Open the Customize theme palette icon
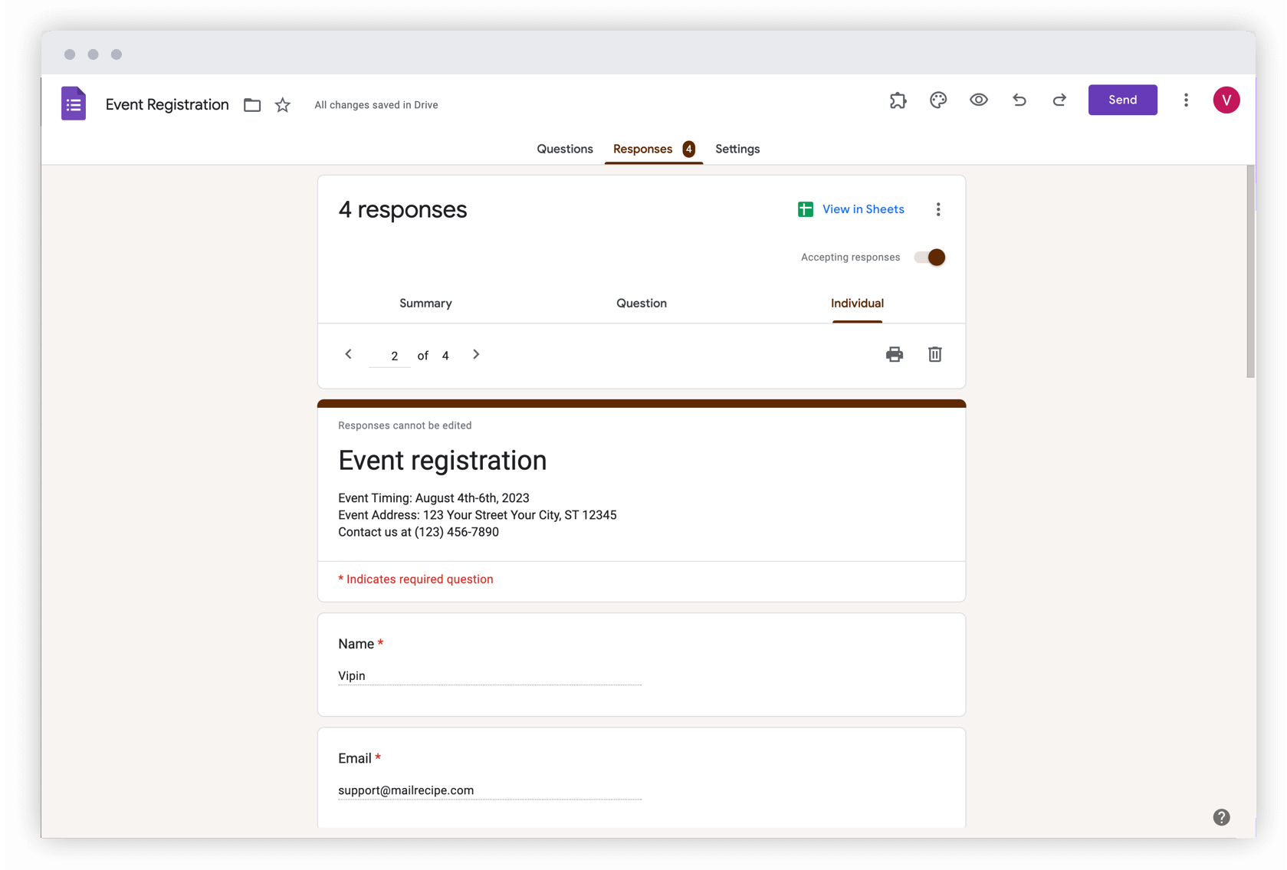The width and height of the screenshot is (1287, 870). point(937,100)
